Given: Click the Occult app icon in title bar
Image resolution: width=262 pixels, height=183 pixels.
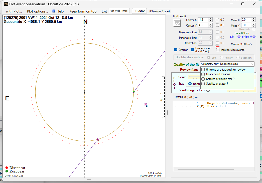Looking at the screenshot, I should (x=6, y=4).
